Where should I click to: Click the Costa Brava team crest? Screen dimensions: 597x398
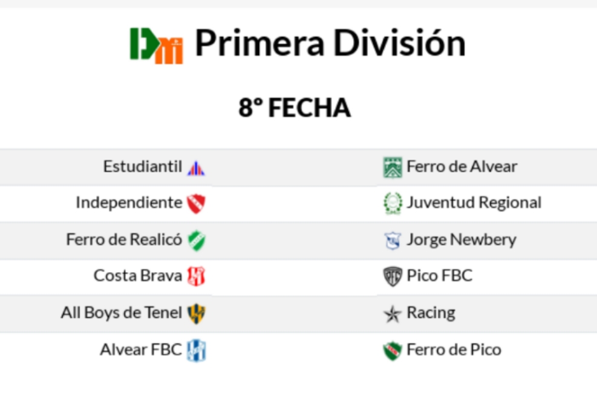196,276
